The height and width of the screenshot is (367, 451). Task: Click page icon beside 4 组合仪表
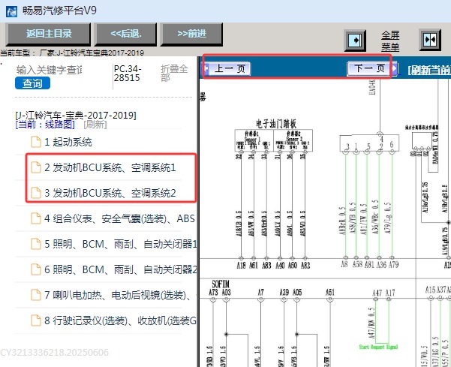pos(36,218)
